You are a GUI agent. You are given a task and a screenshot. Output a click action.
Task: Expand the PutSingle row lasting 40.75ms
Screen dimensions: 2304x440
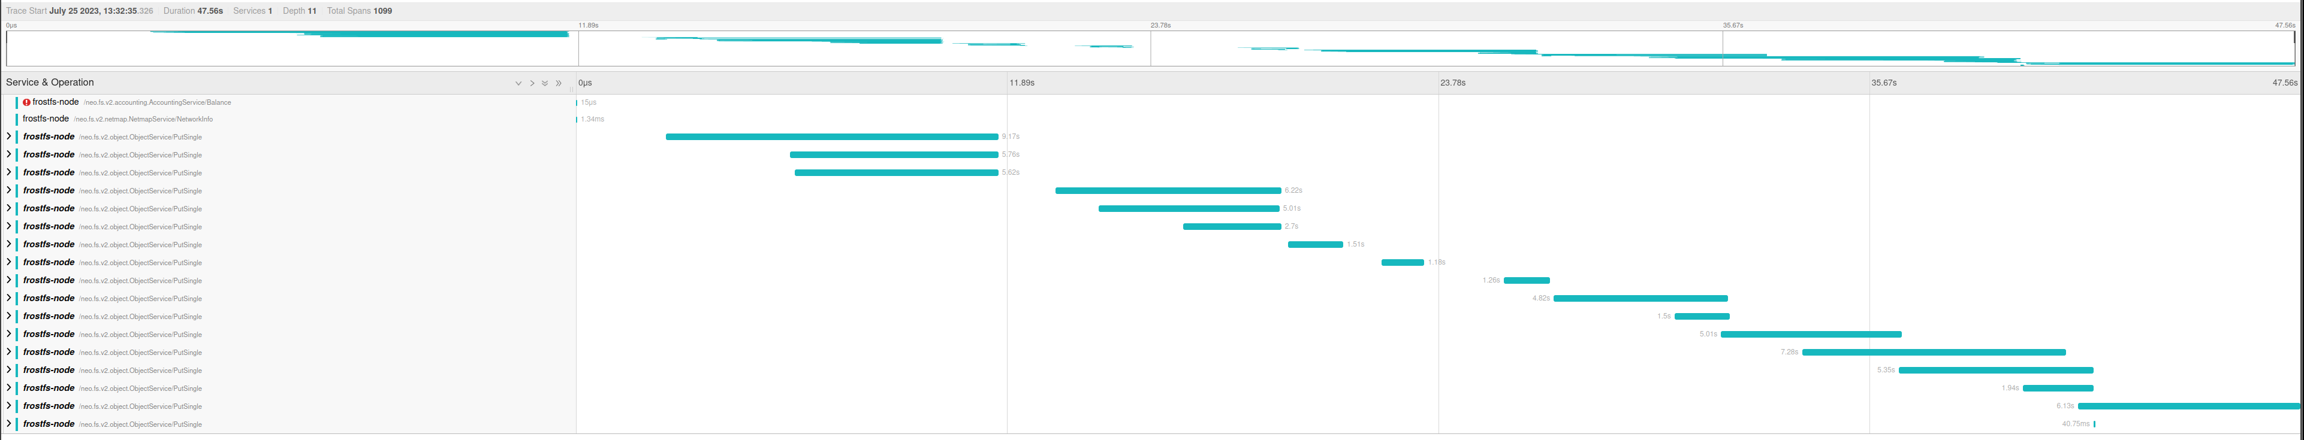pos(9,424)
